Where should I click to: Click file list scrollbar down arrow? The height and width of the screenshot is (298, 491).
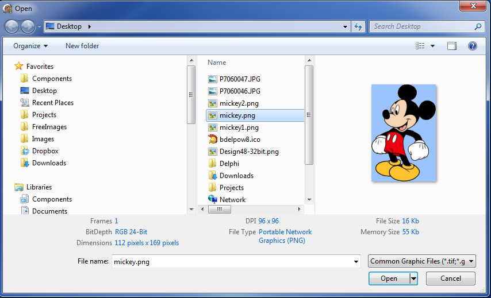pos(309,199)
